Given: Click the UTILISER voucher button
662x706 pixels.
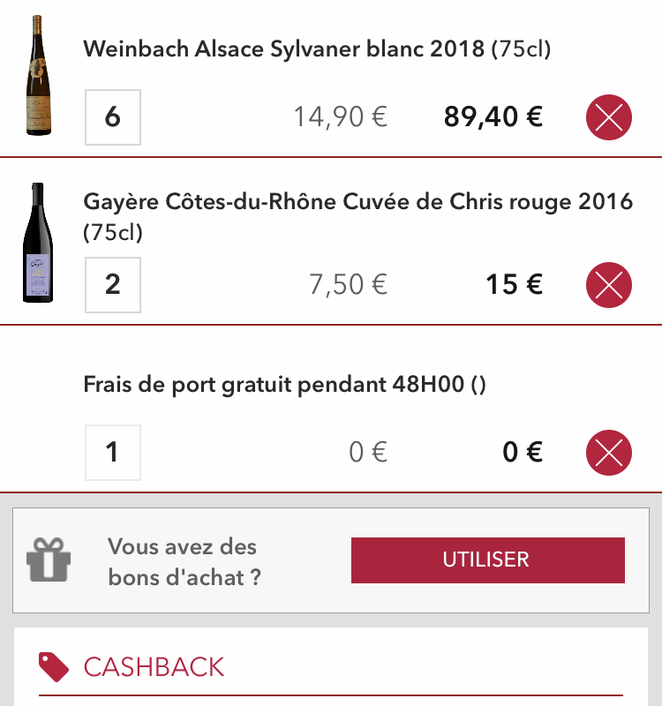Looking at the screenshot, I should (488, 560).
